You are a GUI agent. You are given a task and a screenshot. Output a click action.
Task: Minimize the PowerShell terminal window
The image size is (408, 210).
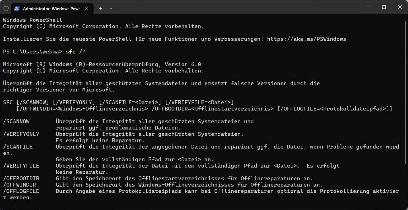[368, 7]
